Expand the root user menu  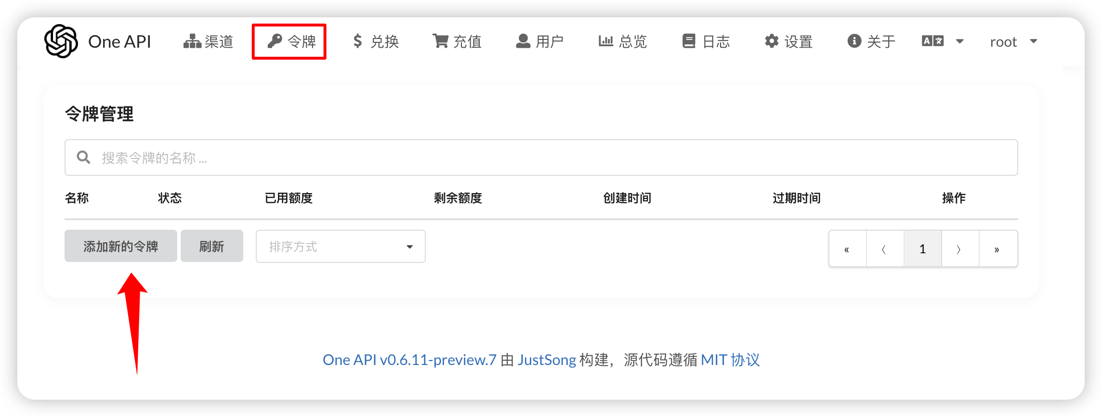click(1013, 41)
